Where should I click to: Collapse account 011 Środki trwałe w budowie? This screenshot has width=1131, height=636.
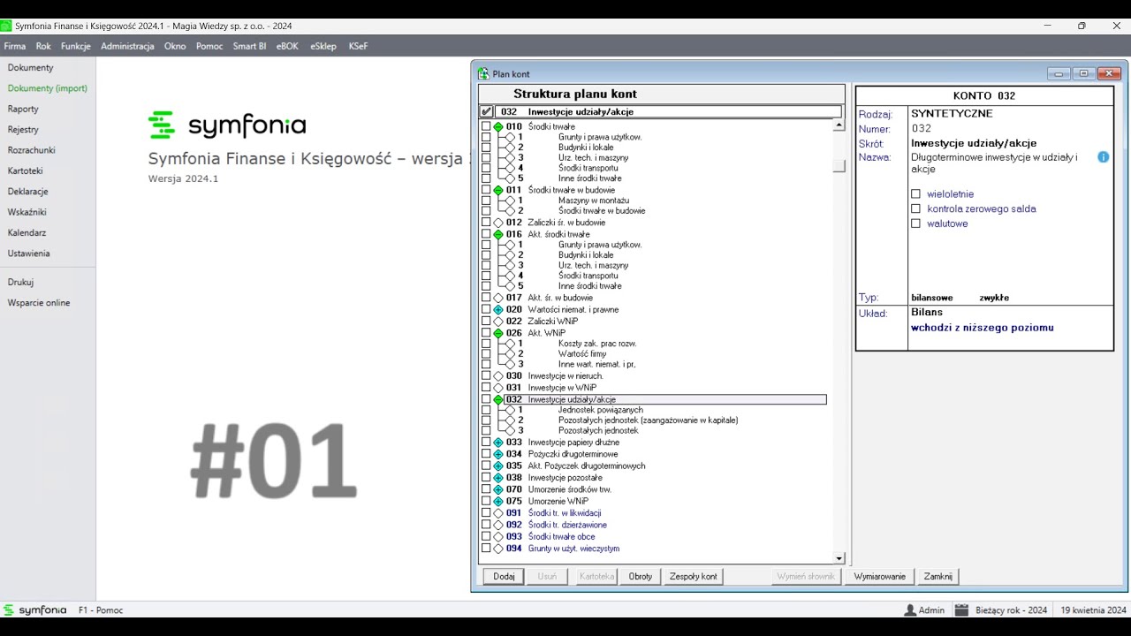[x=498, y=190]
